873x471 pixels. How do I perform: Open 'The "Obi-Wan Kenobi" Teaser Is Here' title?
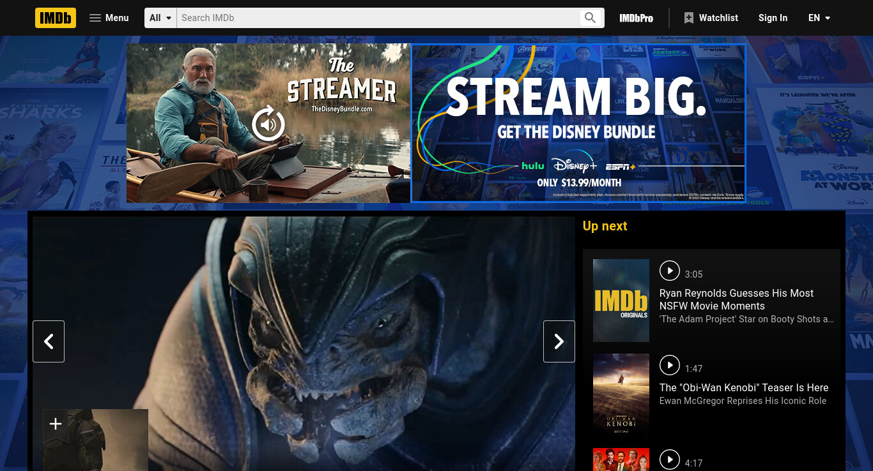[744, 387]
